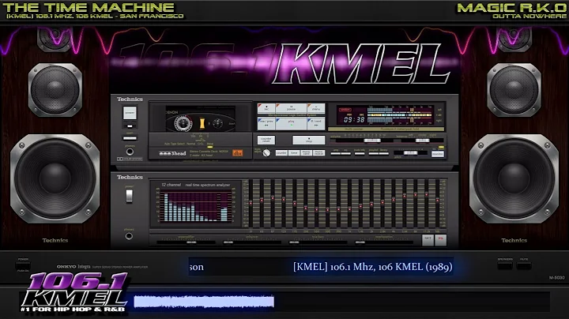The height and width of the screenshot is (319, 569).
Task: Click the counter reset button
Action: 266,140
